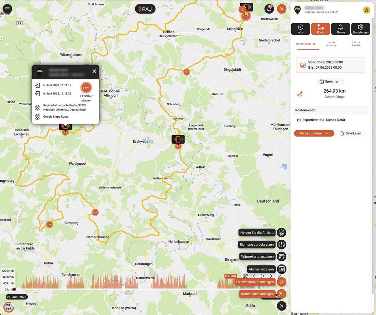Toggle Routenlinien anzeigen visibility
Viewport: 376px width, 315px height.
tap(281, 294)
